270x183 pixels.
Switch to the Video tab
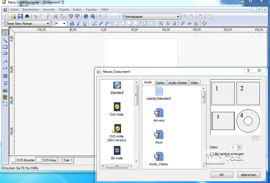194,83
